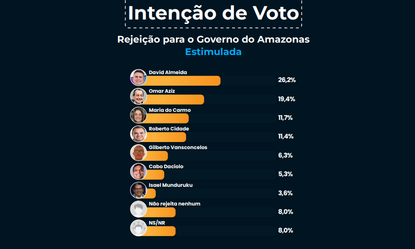Click the 26,2% value label
This screenshot has height=249, width=415.
[287, 80]
